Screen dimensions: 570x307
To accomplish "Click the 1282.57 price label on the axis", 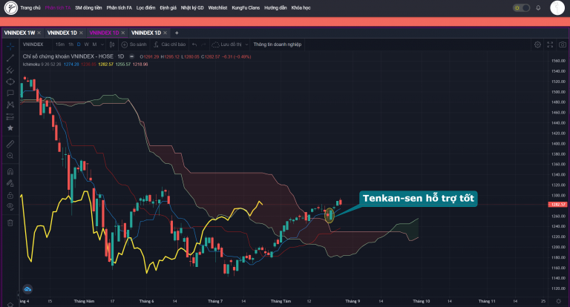I will click(x=557, y=205).
